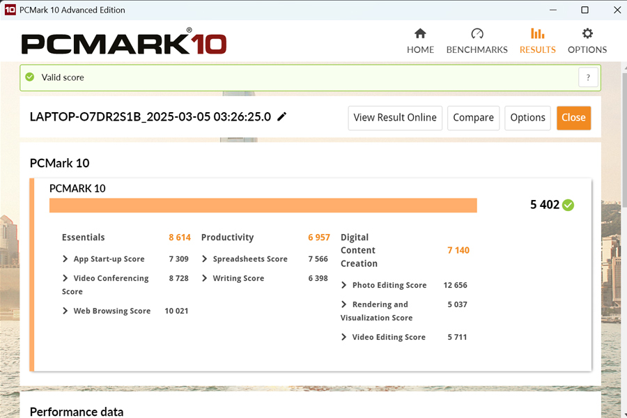Click the Video Conferencing value 8 728

(178, 278)
